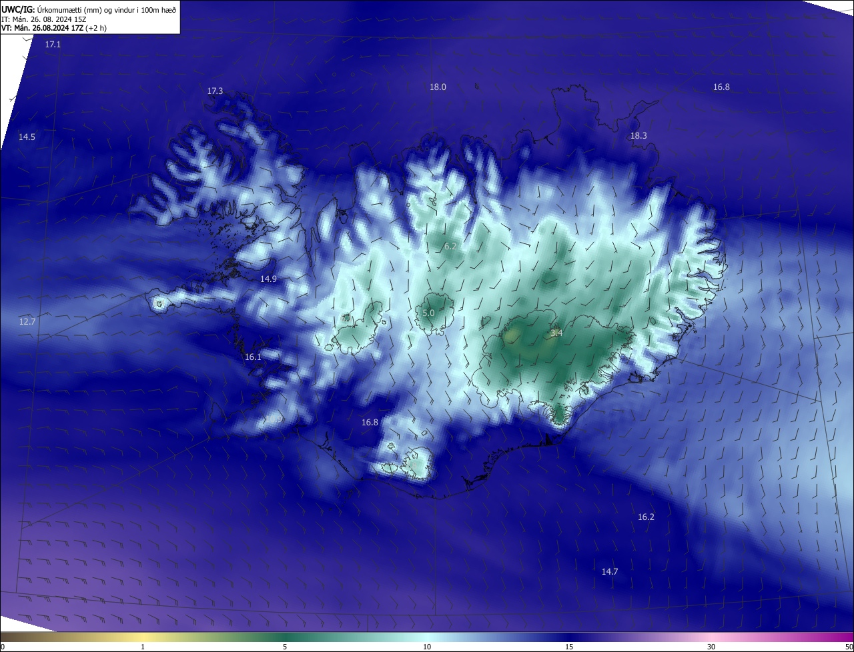The image size is (854, 652).
Task: Click the 17.1 value label on the map
Action: click(x=53, y=45)
